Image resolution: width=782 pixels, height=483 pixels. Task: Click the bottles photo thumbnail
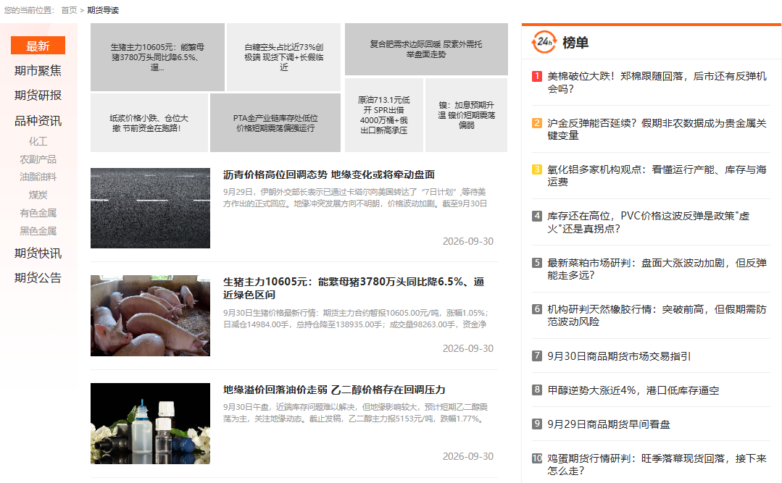[x=150, y=424]
